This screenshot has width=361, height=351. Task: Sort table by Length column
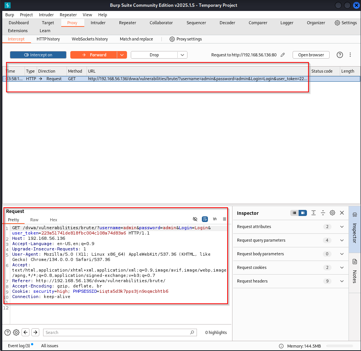click(x=350, y=71)
